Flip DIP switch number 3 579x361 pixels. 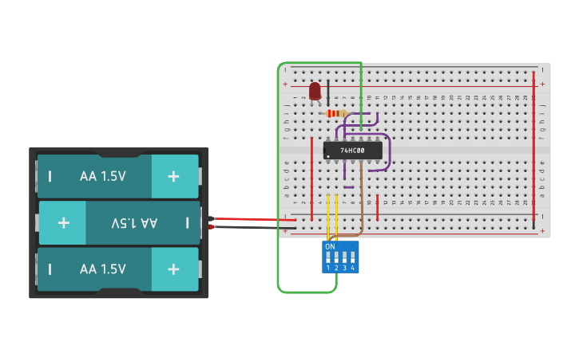[x=344, y=257]
